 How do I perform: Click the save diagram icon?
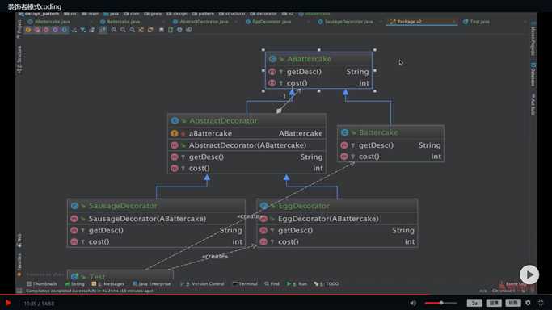(x=162, y=30)
